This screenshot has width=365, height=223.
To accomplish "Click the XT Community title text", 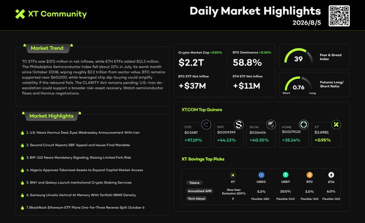I will [57, 14].
